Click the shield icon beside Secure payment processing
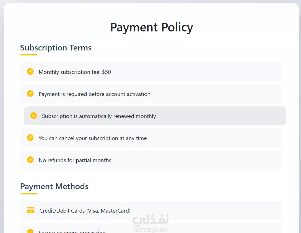Screen dimensions: 301x233 [x=30, y=231]
